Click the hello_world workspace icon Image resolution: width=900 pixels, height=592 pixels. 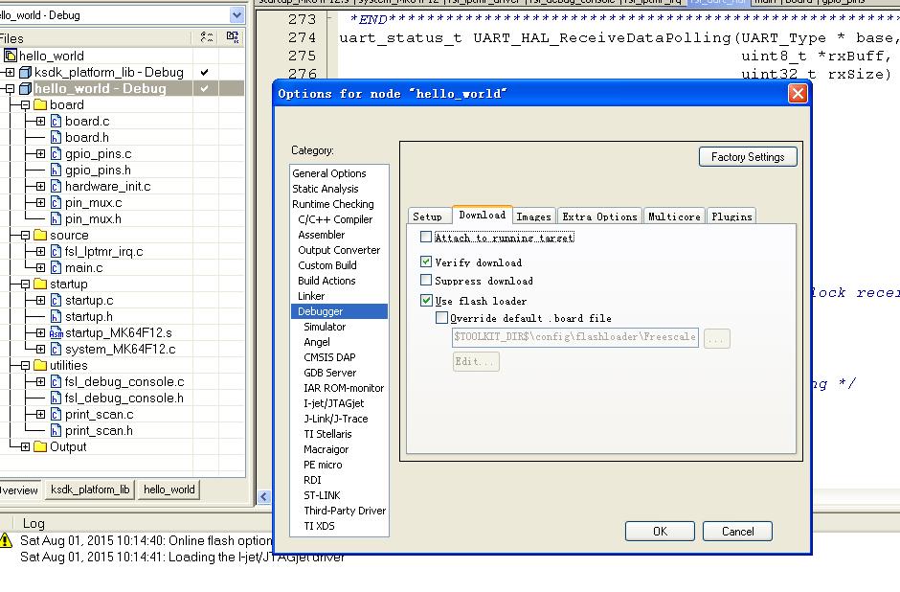click(x=11, y=56)
